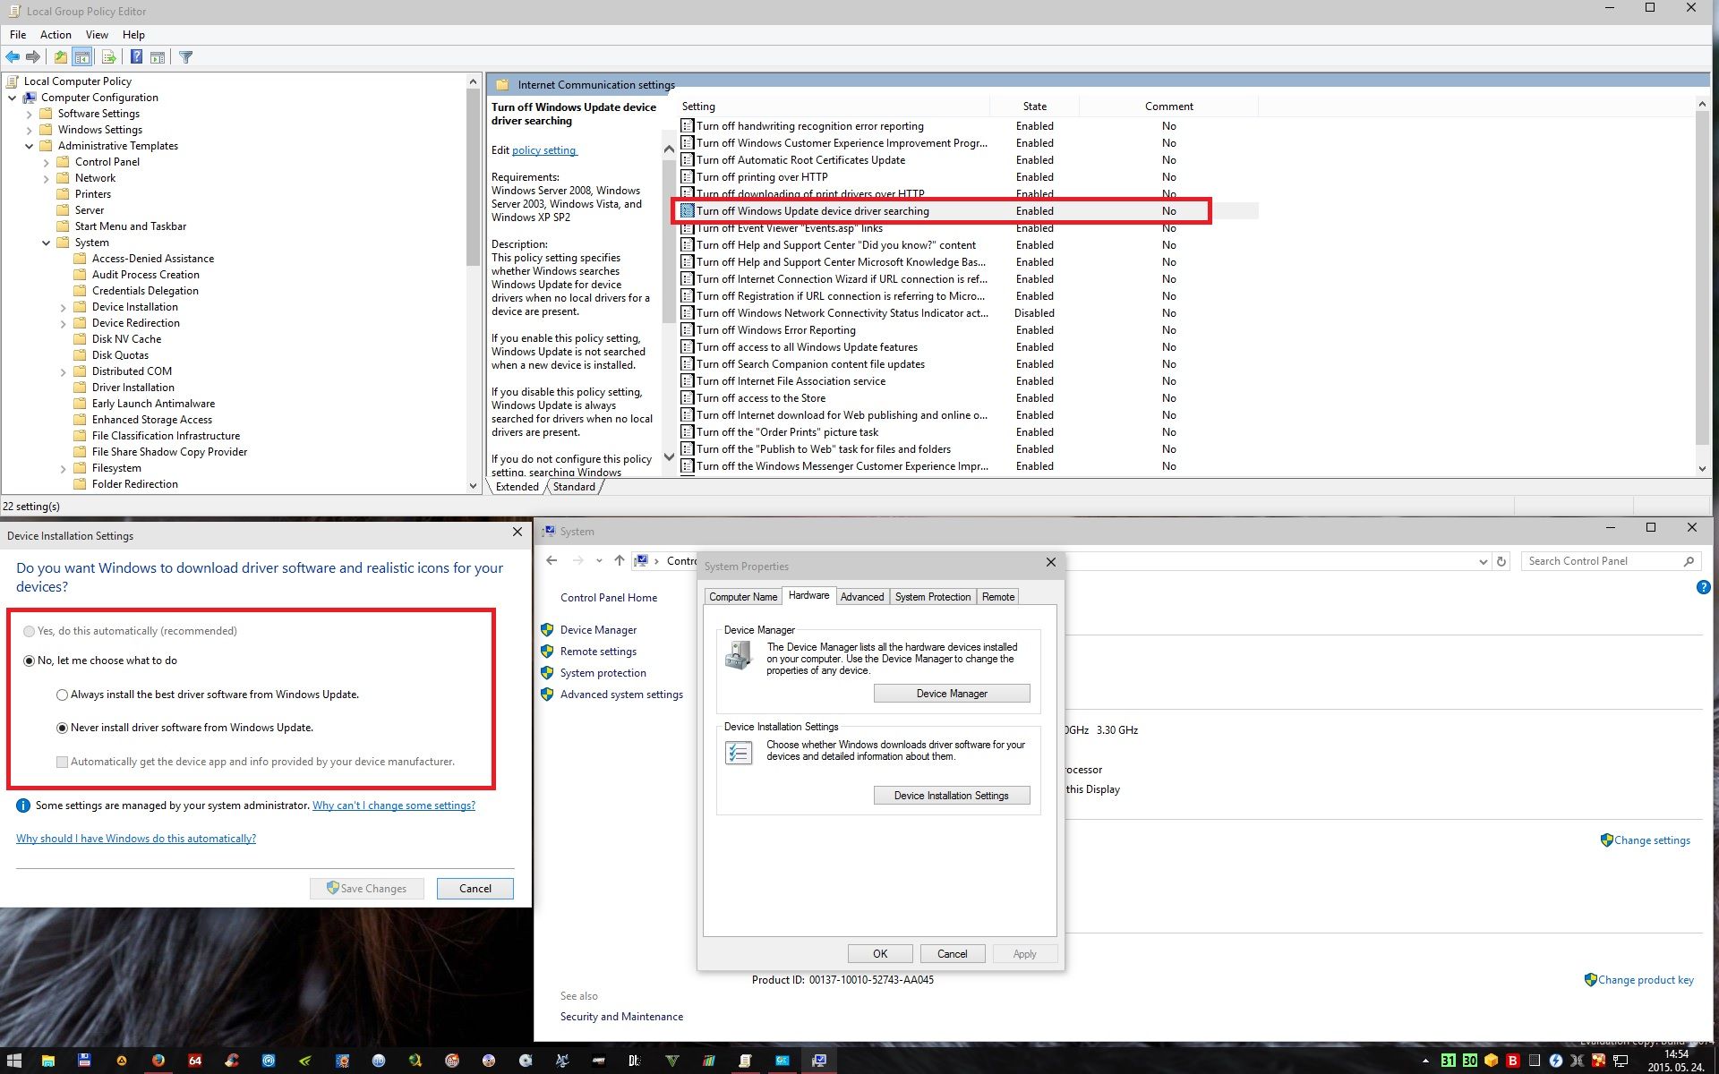Viewport: 1719px width, 1074px height.
Task: Click the back arrow in System window navigation
Action: click(552, 561)
